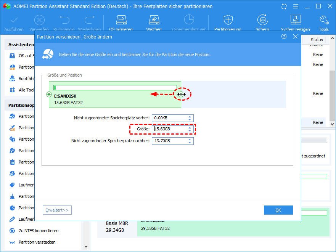
Task: Click the Partitionsoperationen section header
Action: point(21,105)
